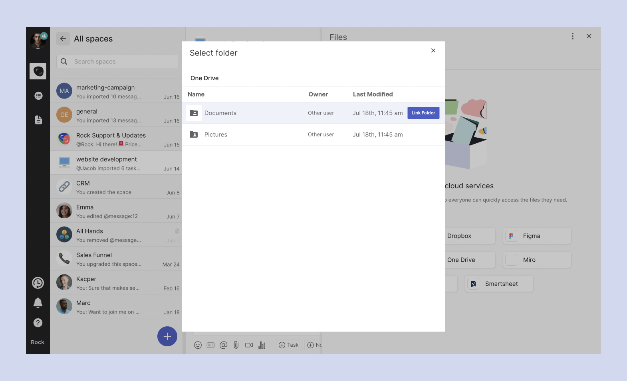The height and width of the screenshot is (381, 627).
Task: Click the attachment paperclip icon
Action: click(x=236, y=345)
